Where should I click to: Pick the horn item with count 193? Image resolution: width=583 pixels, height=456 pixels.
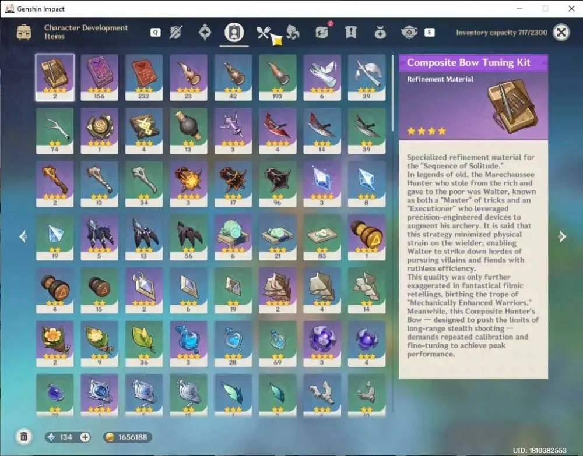click(x=278, y=77)
